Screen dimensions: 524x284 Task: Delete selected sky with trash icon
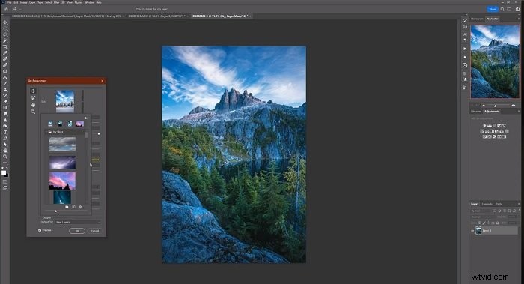click(80, 207)
